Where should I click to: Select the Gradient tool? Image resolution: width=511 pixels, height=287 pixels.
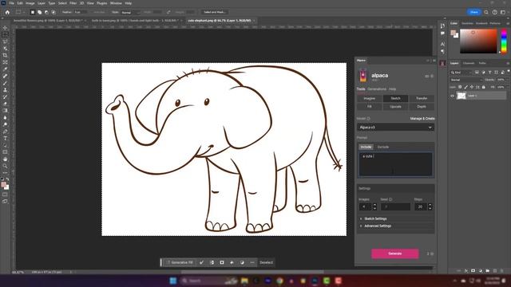(x=5, y=111)
